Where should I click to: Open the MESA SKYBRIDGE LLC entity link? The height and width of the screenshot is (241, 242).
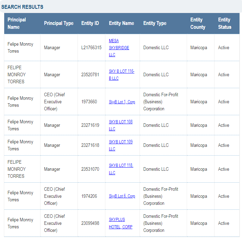click(x=119, y=48)
